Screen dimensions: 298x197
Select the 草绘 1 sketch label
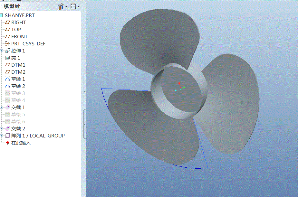18,79
